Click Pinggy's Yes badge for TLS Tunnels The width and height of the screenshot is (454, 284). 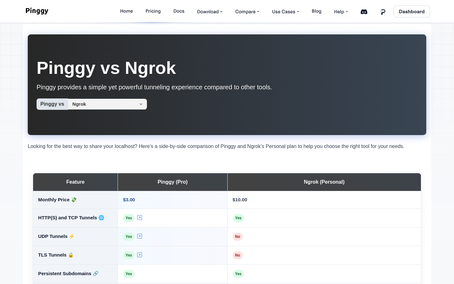click(129, 255)
